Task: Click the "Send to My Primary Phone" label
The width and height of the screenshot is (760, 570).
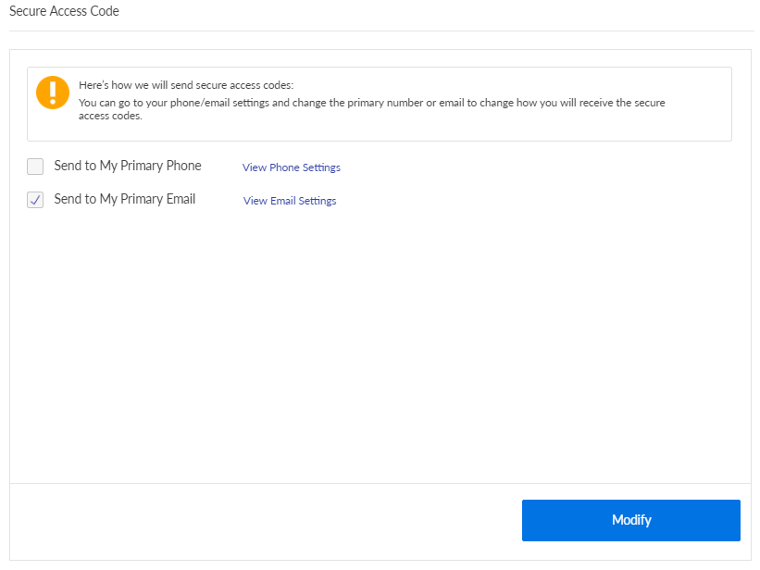Action: [127, 167]
